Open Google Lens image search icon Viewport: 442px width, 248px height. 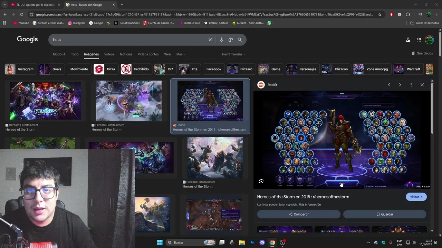click(x=231, y=40)
